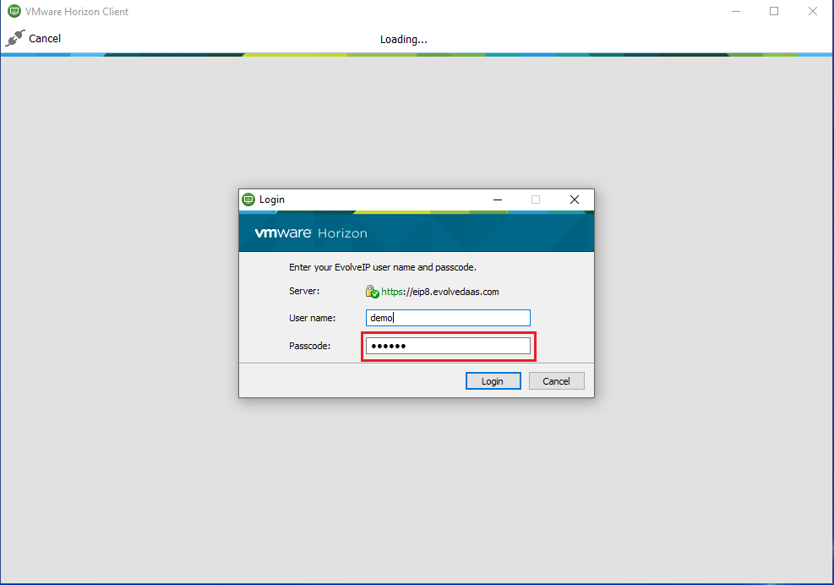Minimize the Login dialog window
Image resolution: width=834 pixels, height=585 pixels.
tap(496, 200)
